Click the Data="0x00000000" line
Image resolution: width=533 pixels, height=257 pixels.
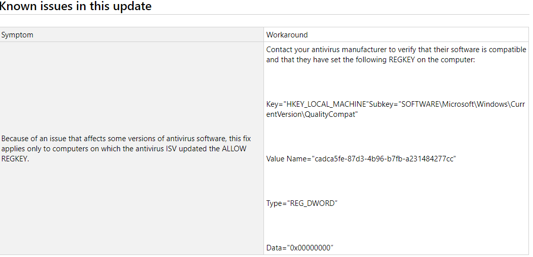(299, 248)
